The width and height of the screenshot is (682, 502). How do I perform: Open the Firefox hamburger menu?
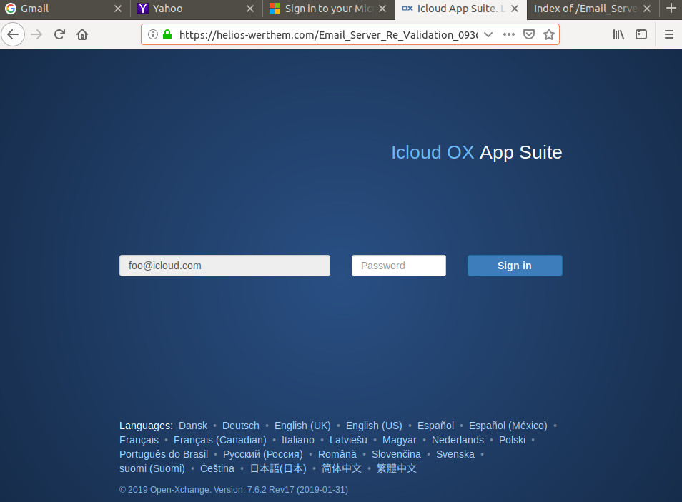(669, 34)
